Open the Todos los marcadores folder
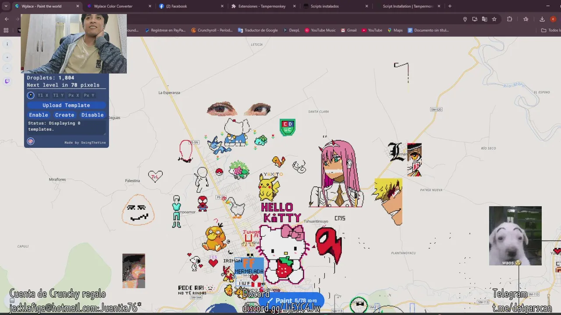 551,30
